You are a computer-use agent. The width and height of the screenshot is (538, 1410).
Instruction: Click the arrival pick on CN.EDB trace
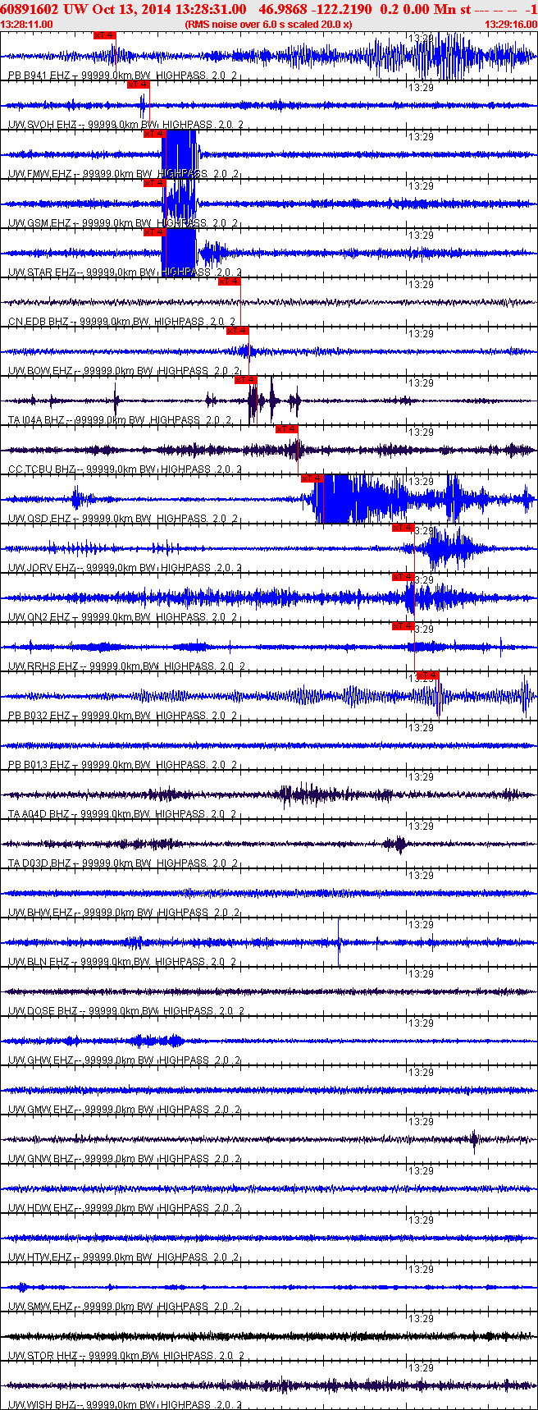coord(229,282)
